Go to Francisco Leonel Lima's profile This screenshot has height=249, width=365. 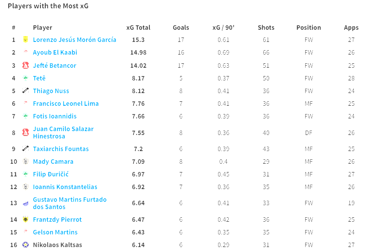click(66, 103)
